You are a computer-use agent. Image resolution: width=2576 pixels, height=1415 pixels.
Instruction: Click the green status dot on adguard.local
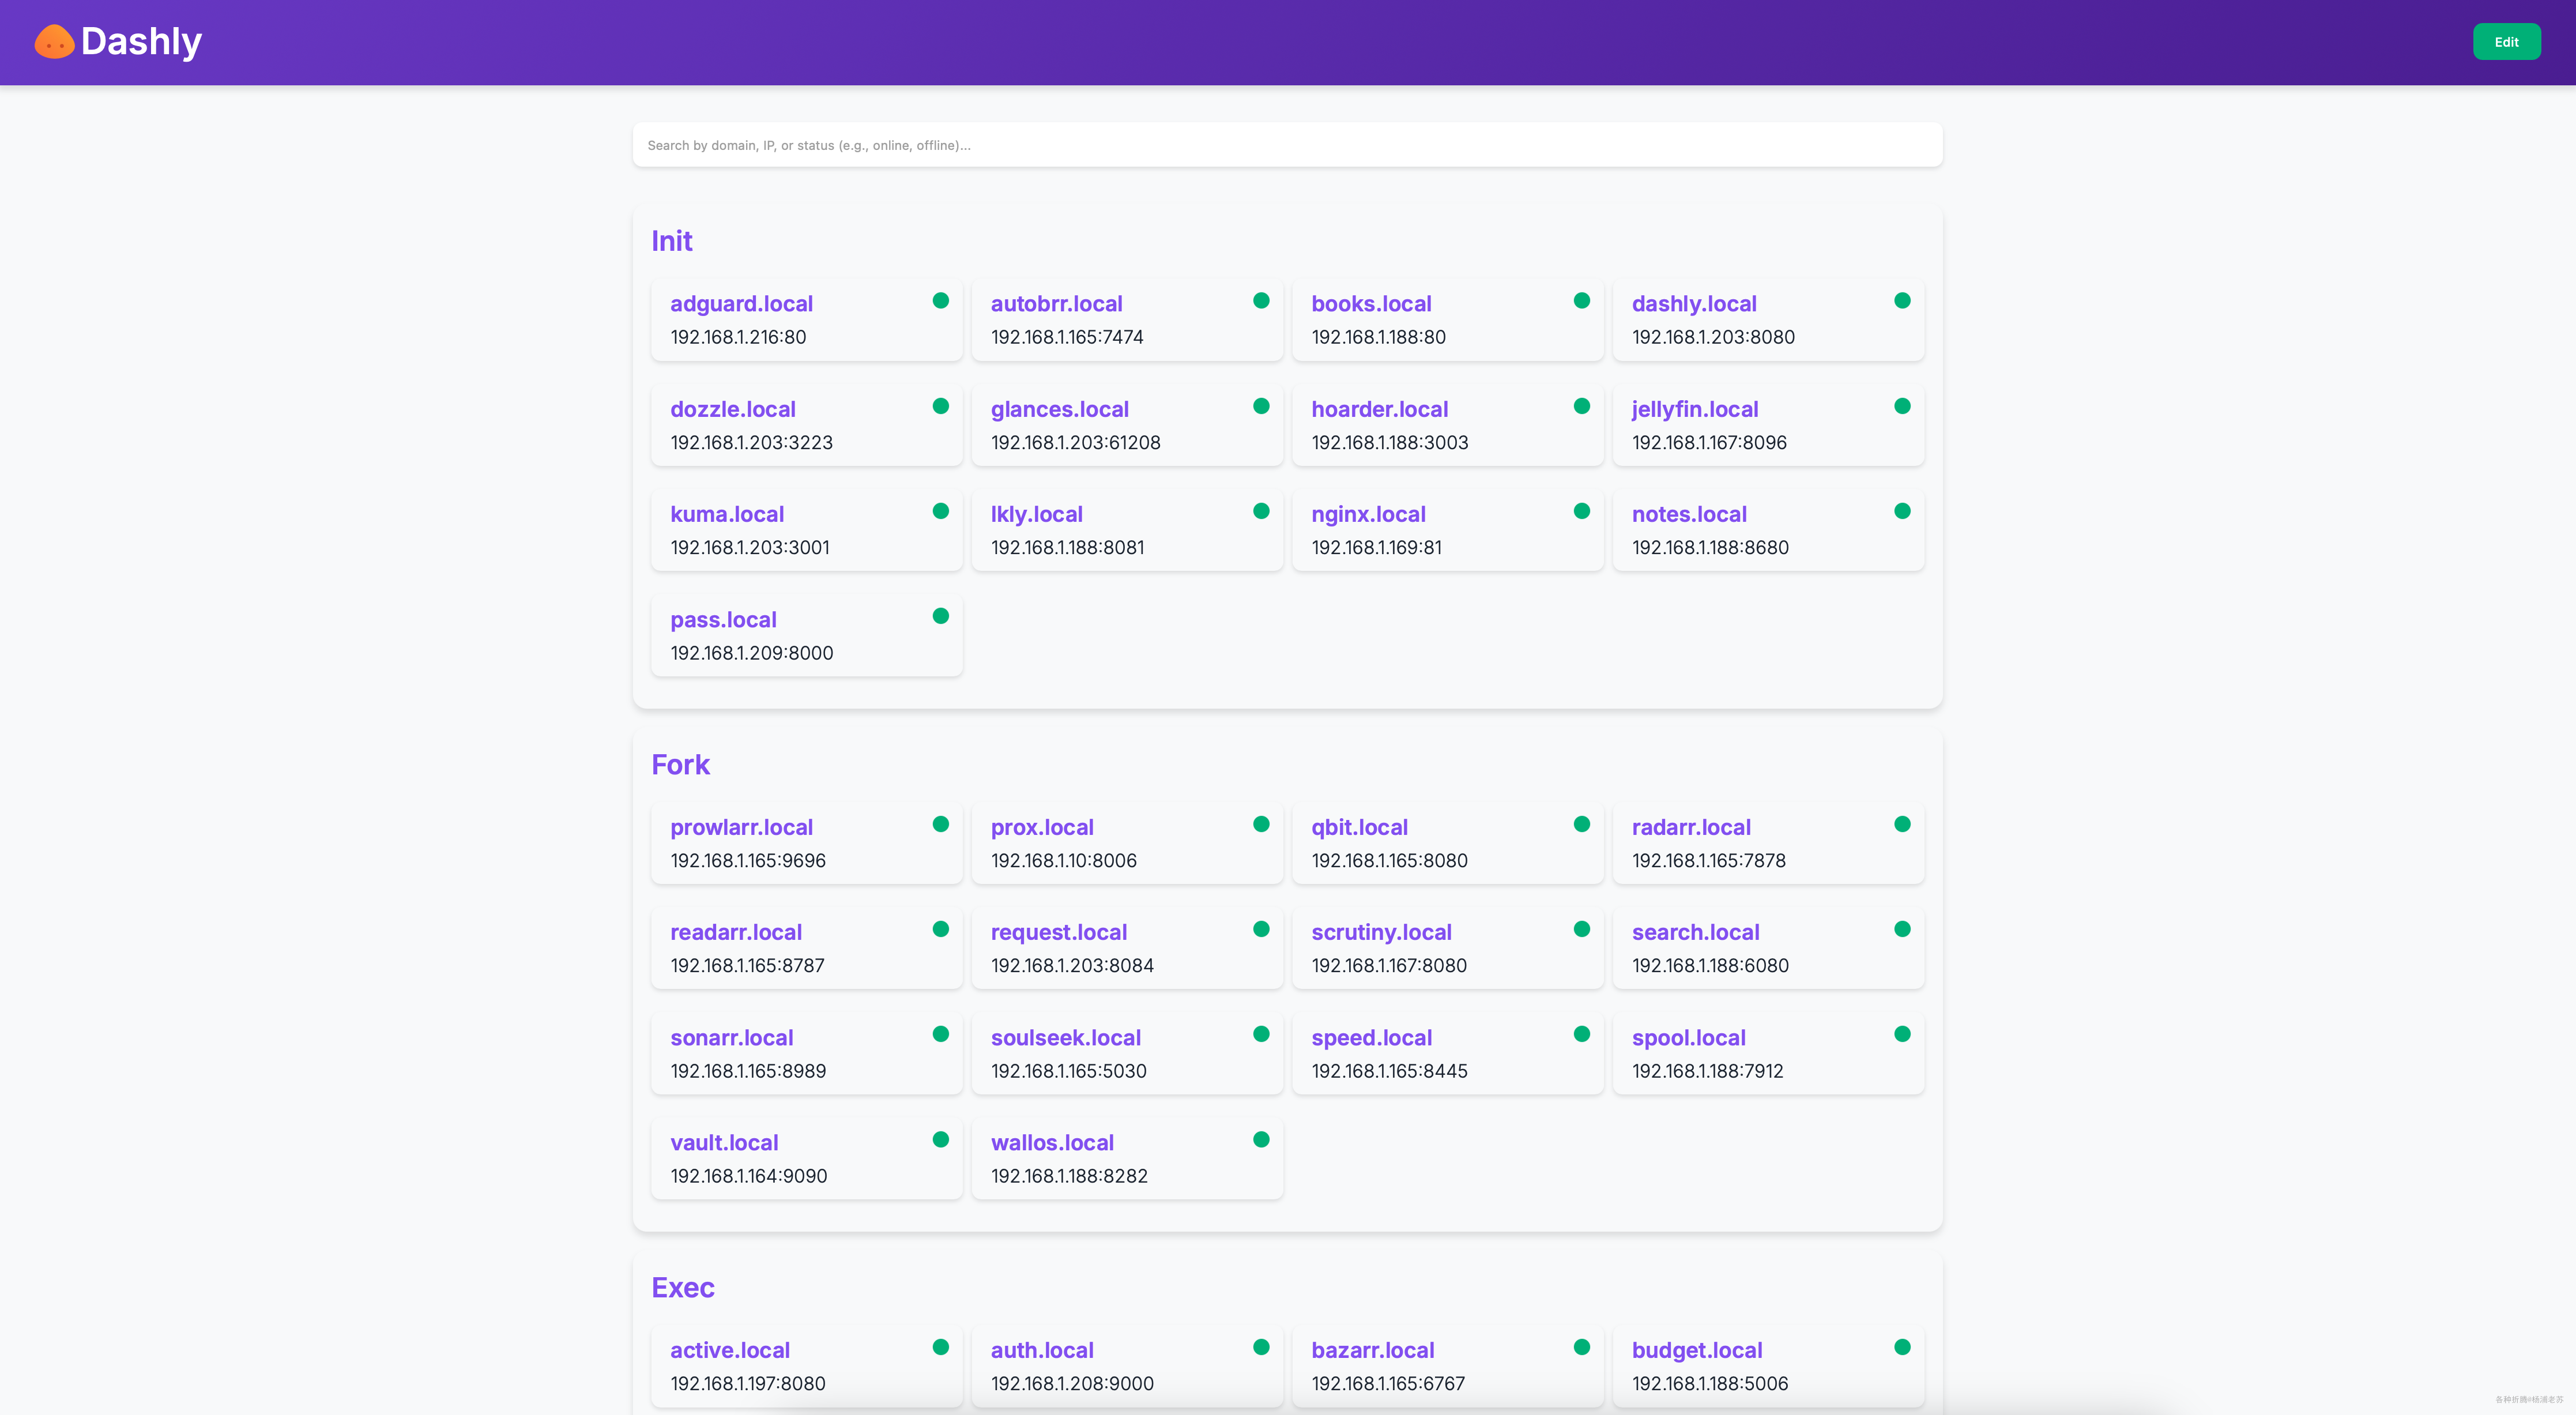click(x=940, y=301)
